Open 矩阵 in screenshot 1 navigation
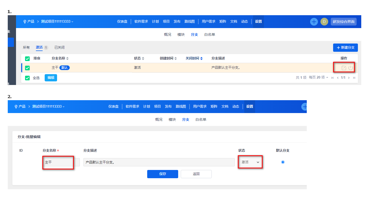369x197 pixels. click(223, 22)
